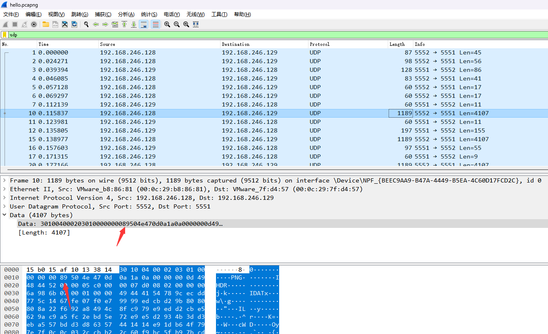Open the 跳转(G) menu
The height and width of the screenshot is (334, 548).
point(80,14)
